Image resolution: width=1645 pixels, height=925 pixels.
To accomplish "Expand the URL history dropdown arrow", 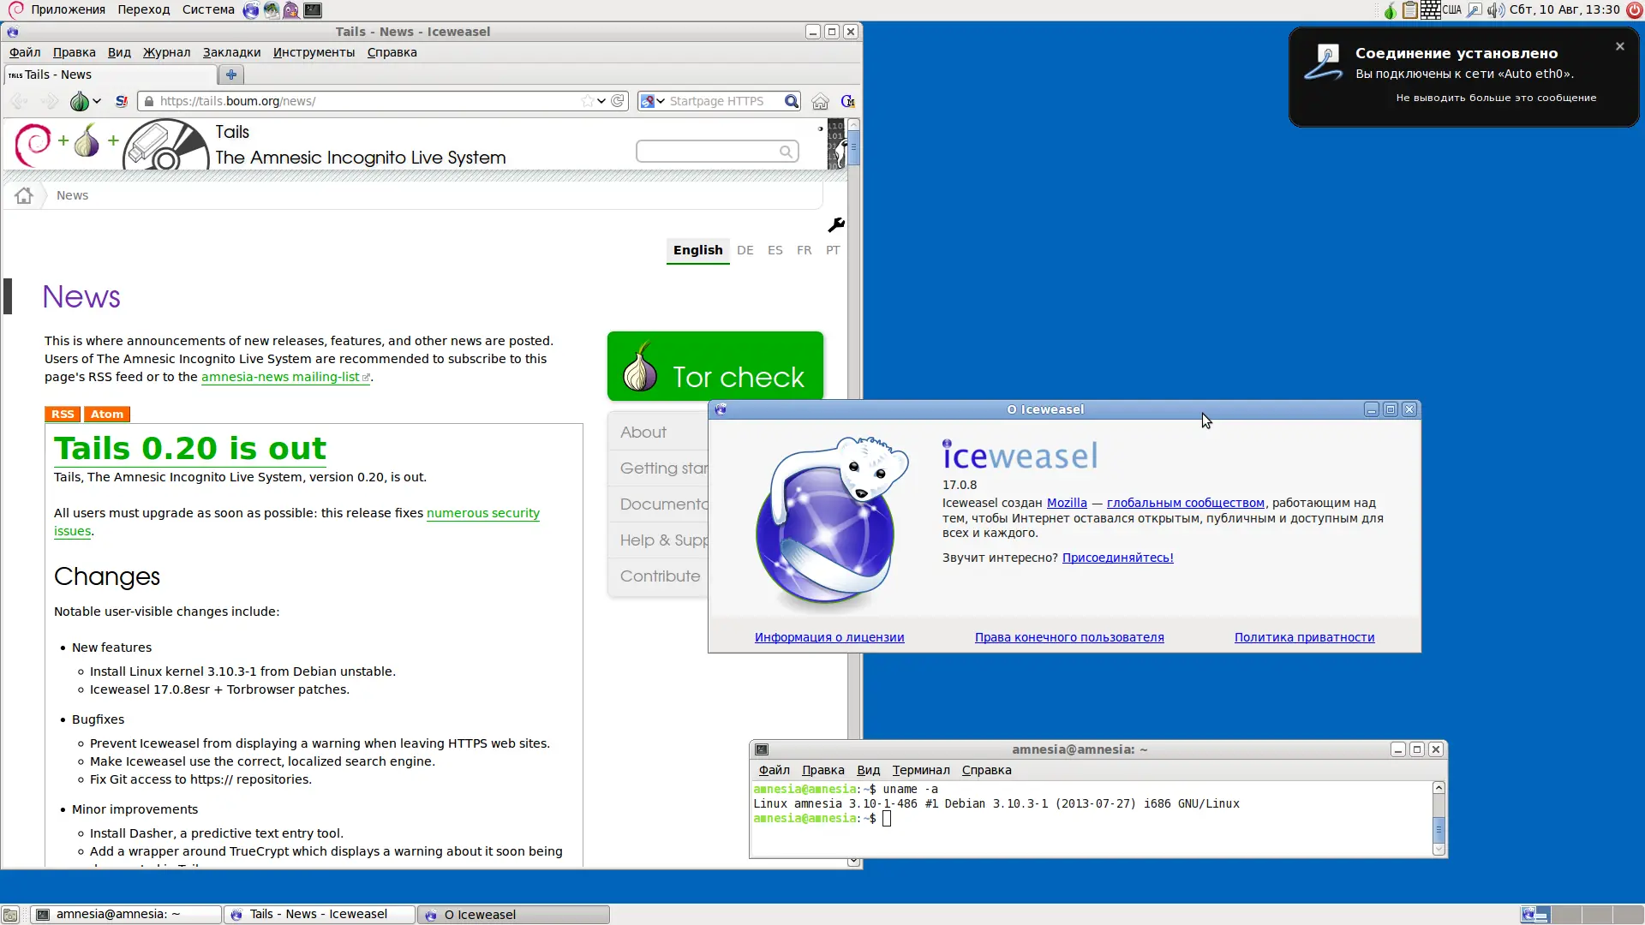I will click(601, 101).
